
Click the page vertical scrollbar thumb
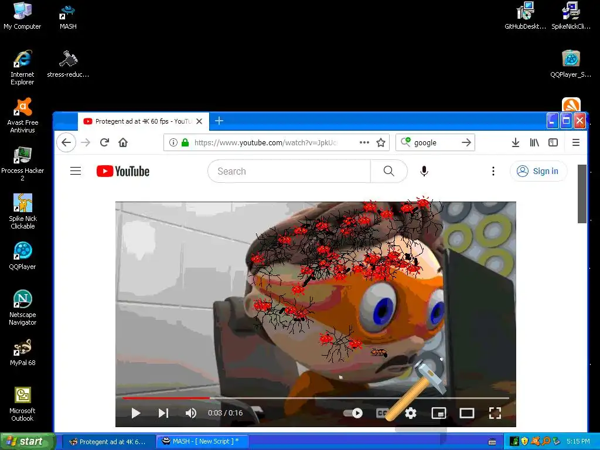point(582,193)
